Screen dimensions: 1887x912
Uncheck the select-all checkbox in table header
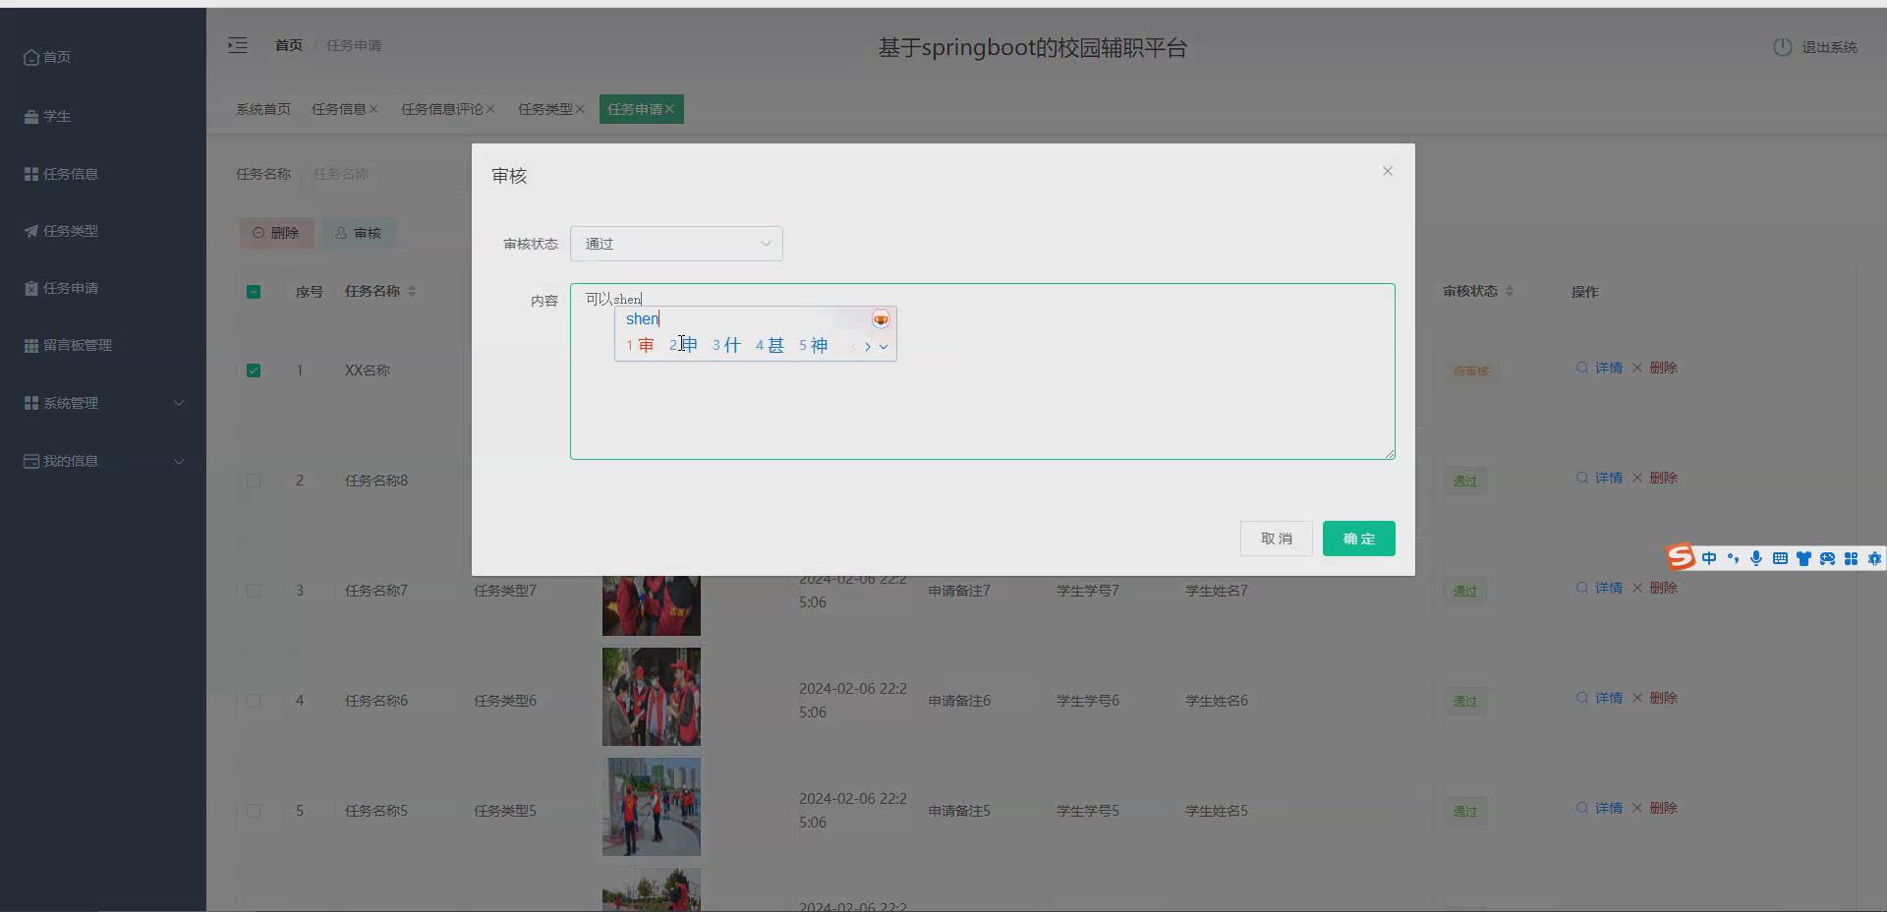(x=254, y=291)
